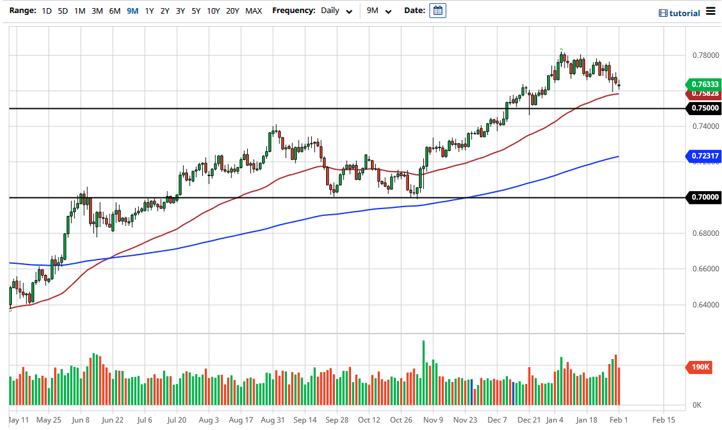Click the Jun 8 date label

click(80, 420)
